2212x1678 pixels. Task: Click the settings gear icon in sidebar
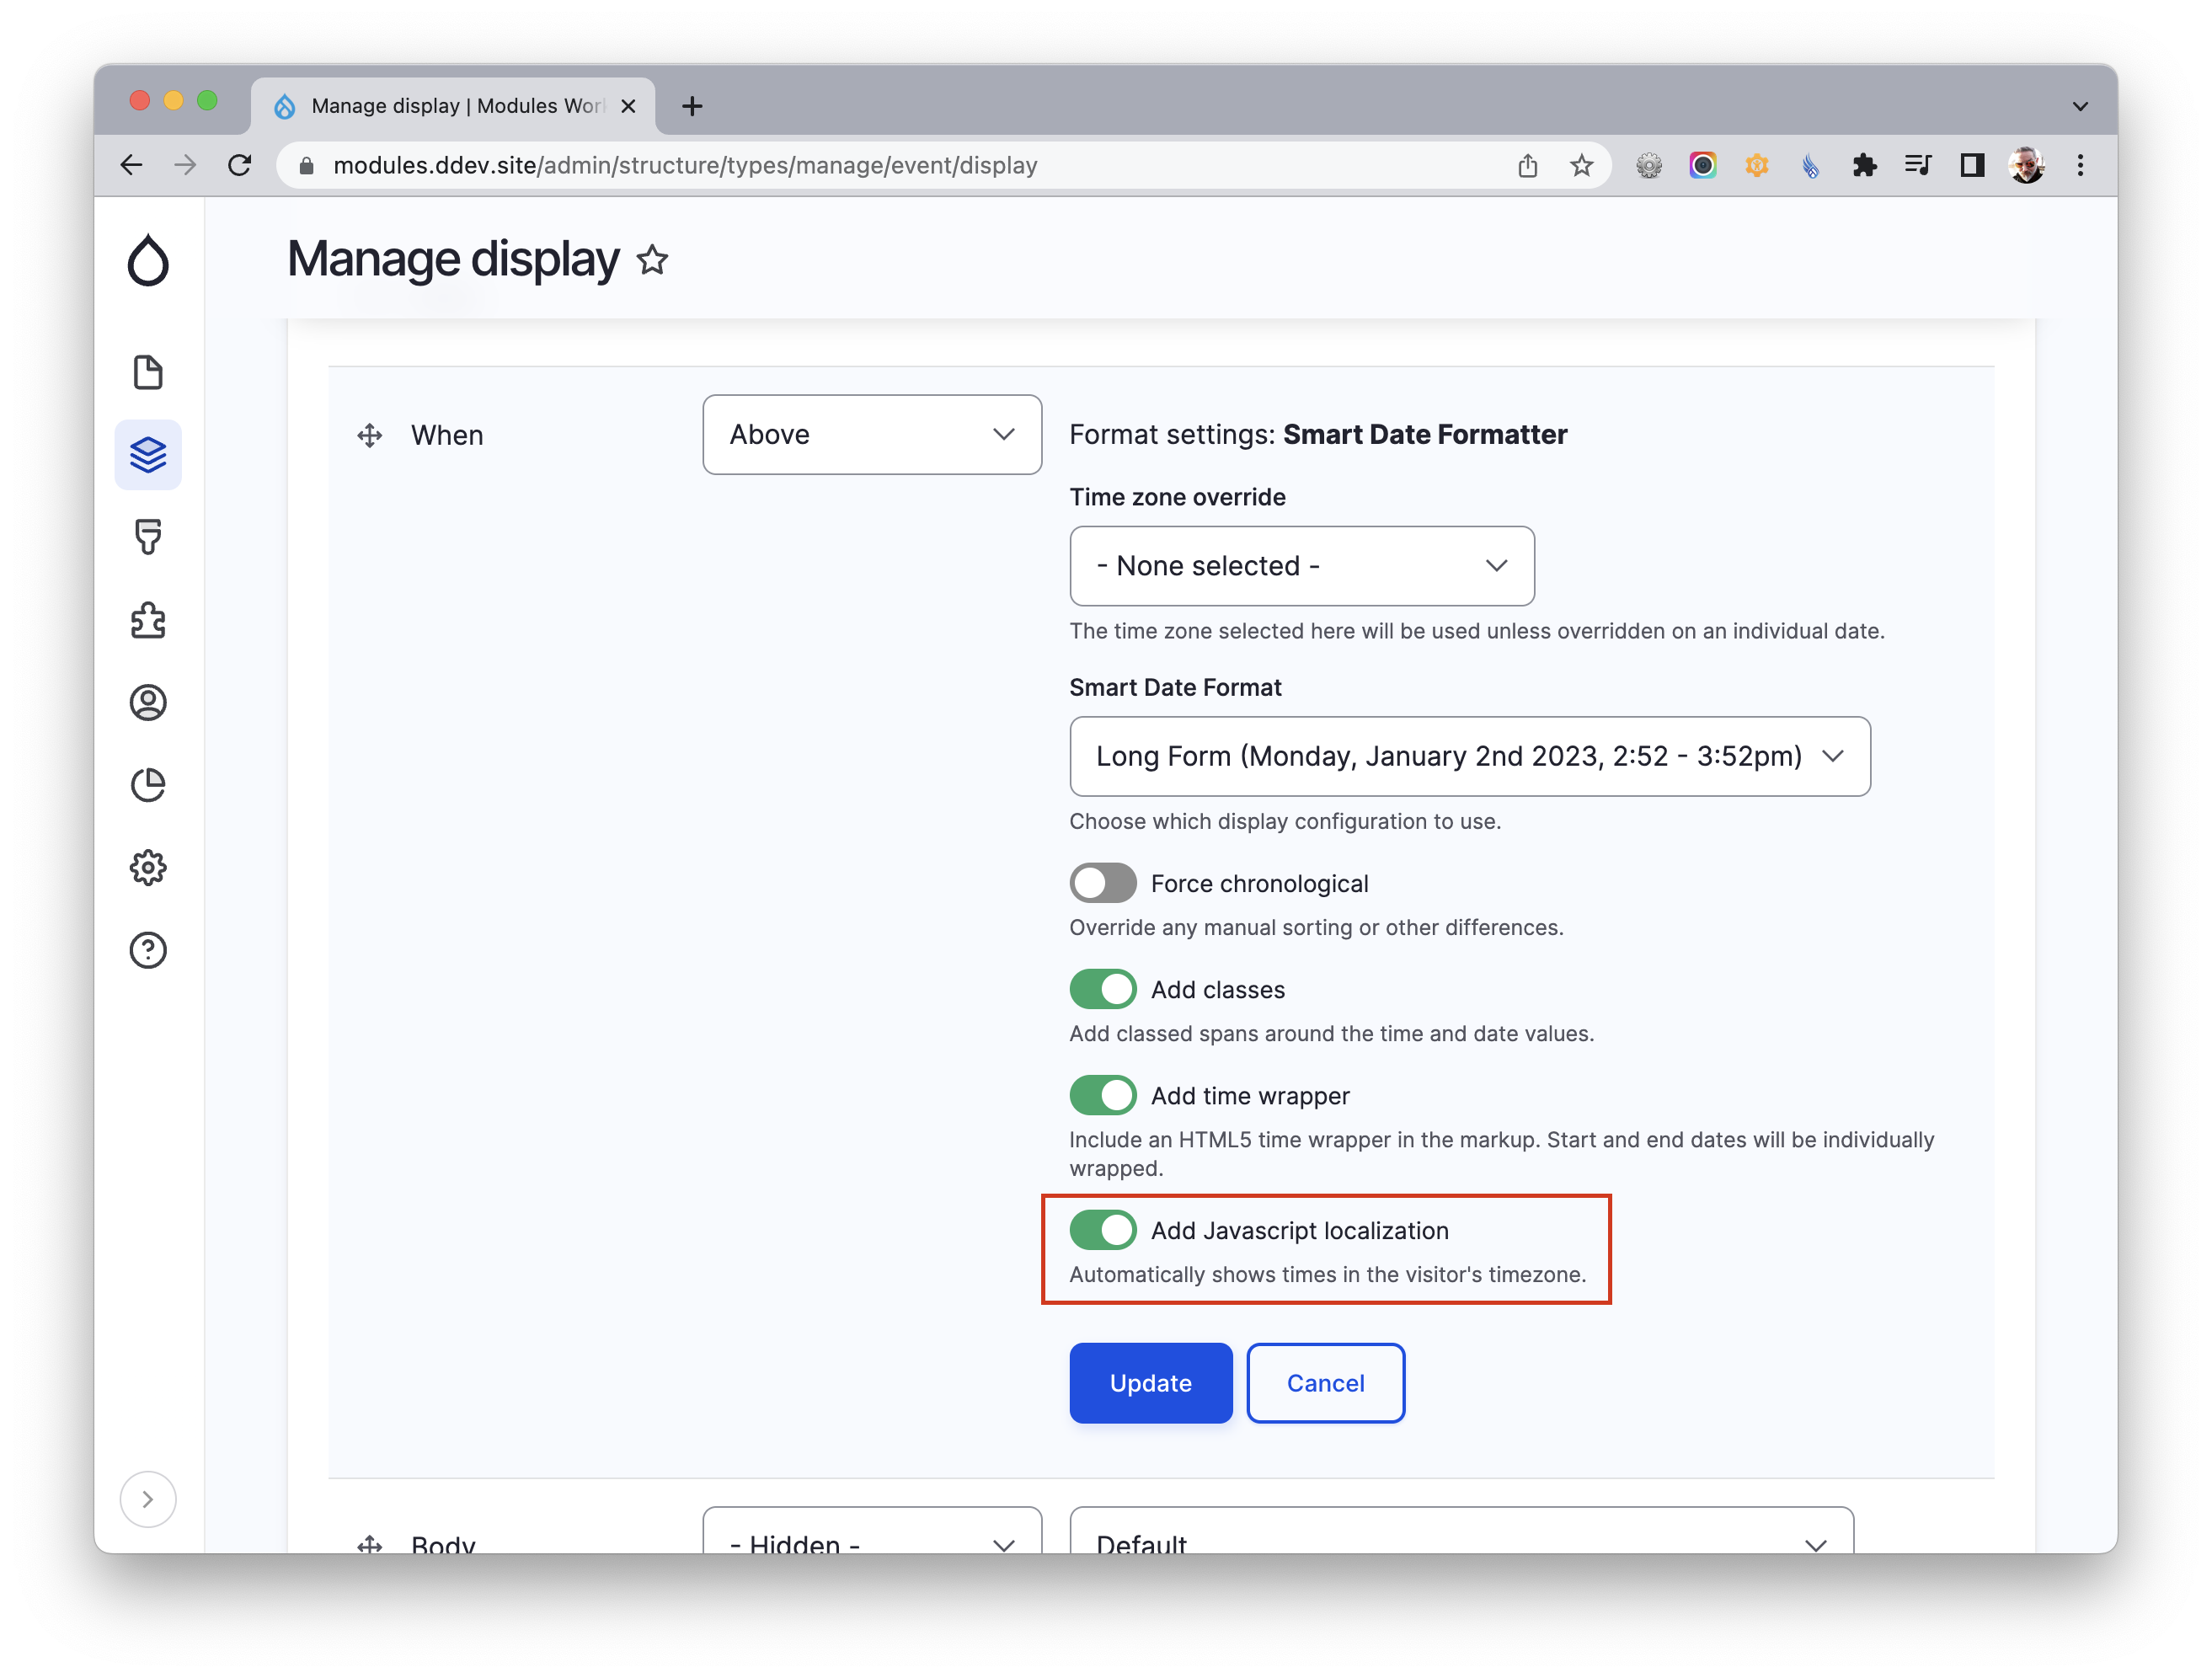click(150, 867)
